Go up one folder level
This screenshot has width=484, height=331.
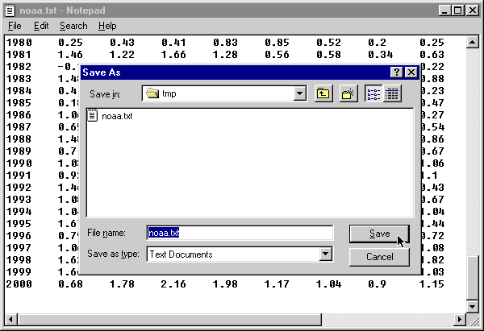click(323, 93)
